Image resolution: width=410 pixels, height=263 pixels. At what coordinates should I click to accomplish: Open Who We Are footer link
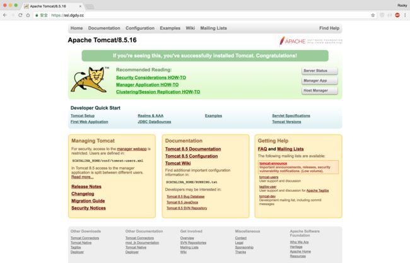pos(299,242)
